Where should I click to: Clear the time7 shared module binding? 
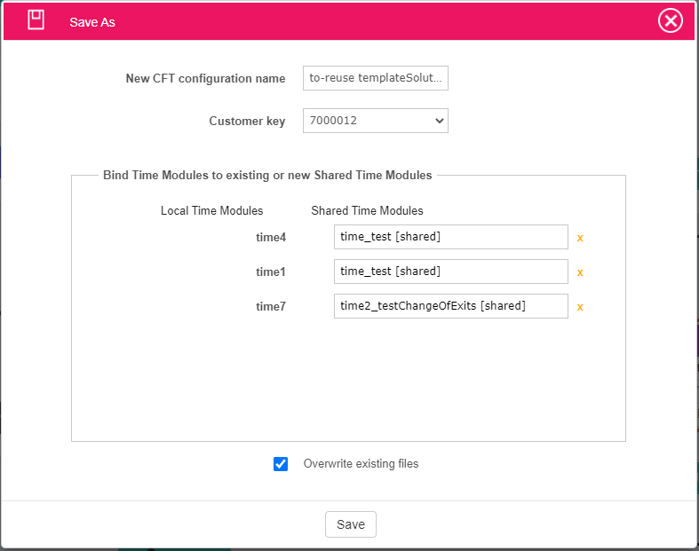pyautogui.click(x=580, y=307)
